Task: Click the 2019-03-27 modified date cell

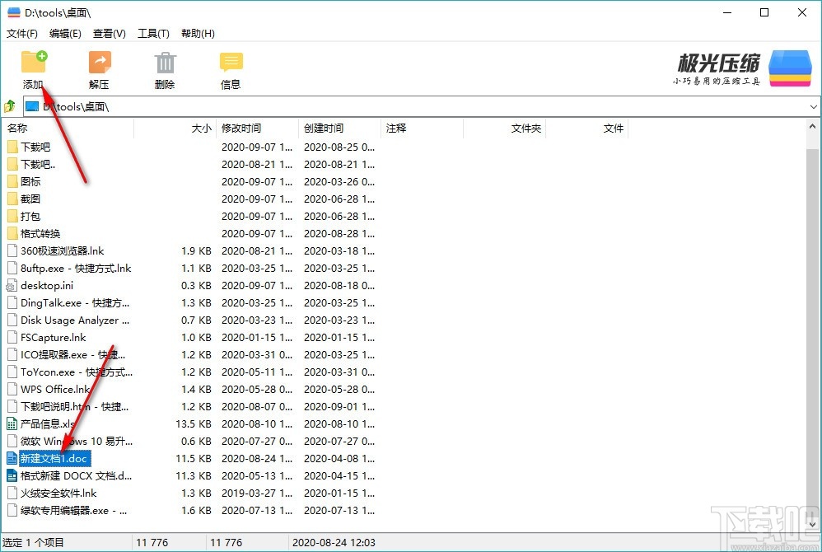Action: pyautogui.click(x=257, y=493)
